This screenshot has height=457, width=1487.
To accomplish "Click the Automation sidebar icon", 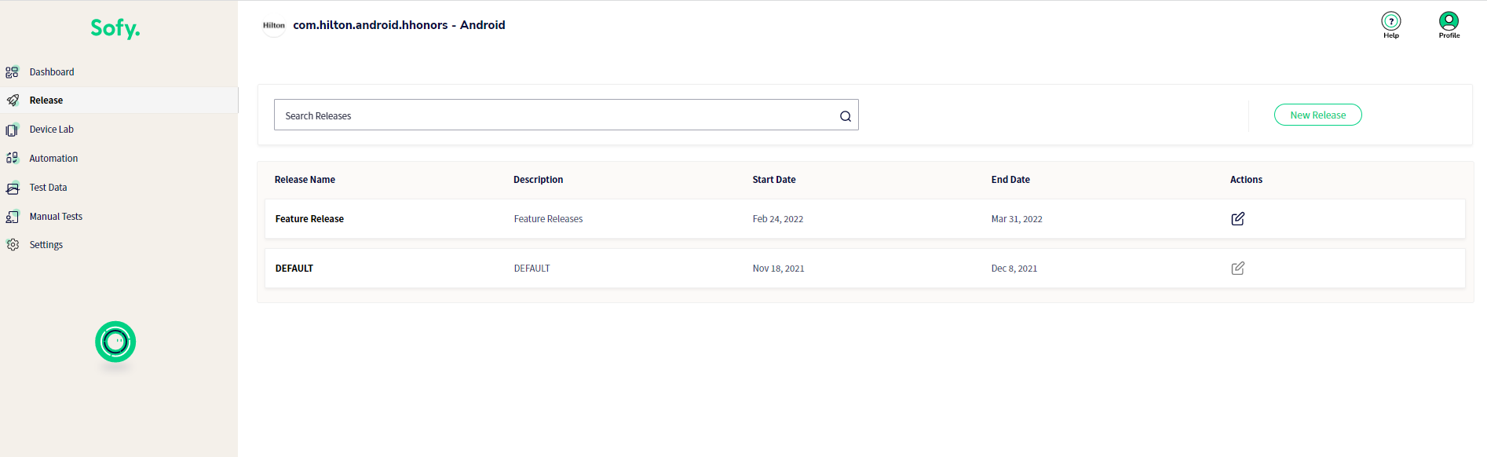I will pos(13,158).
